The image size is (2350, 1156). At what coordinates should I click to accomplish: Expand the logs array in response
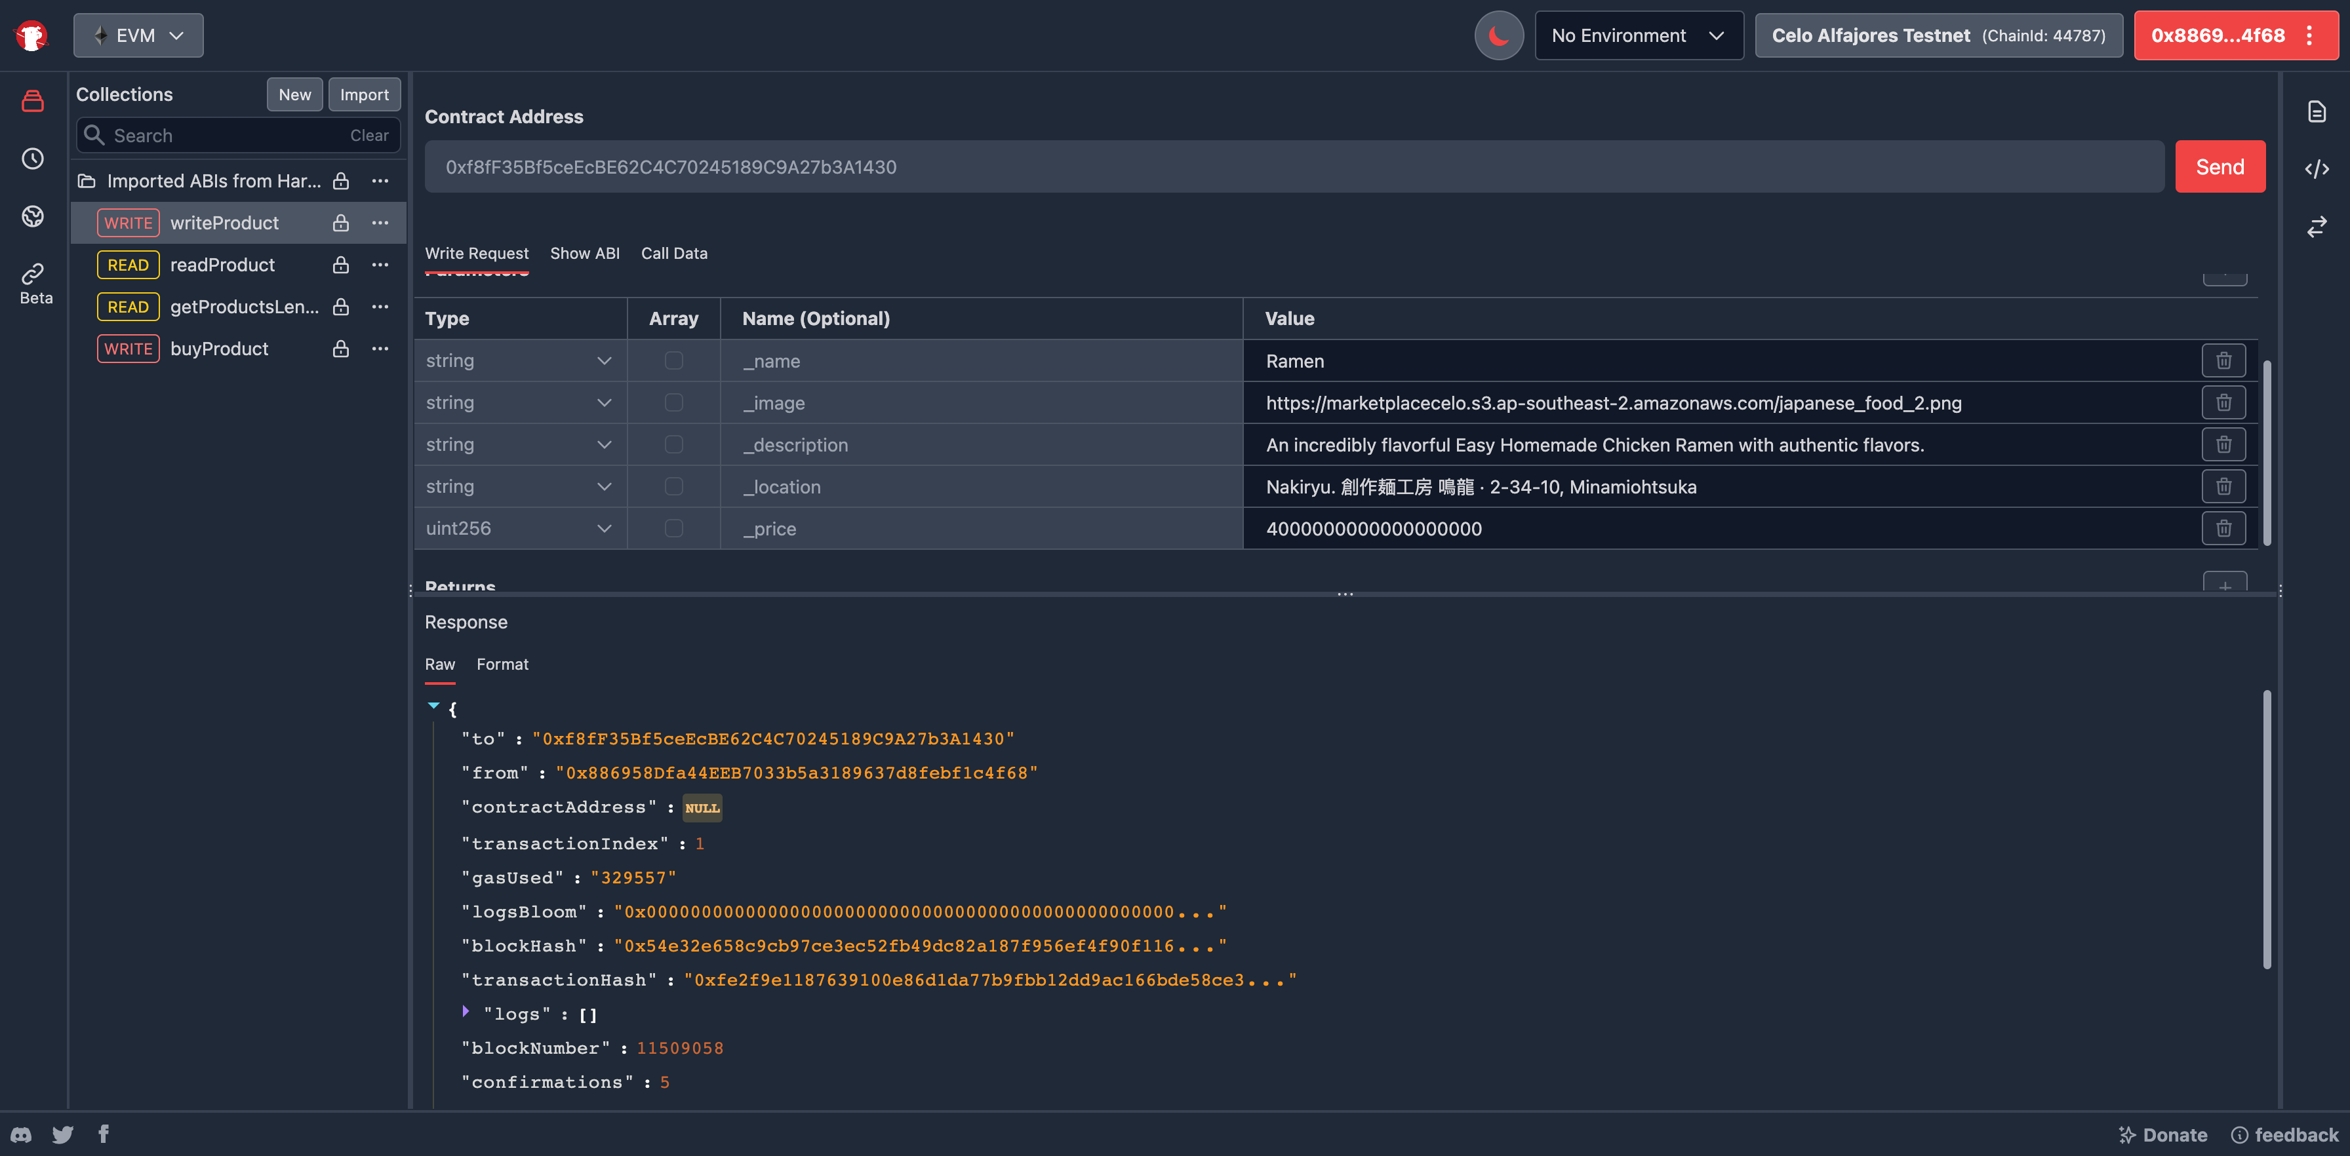tap(465, 1012)
